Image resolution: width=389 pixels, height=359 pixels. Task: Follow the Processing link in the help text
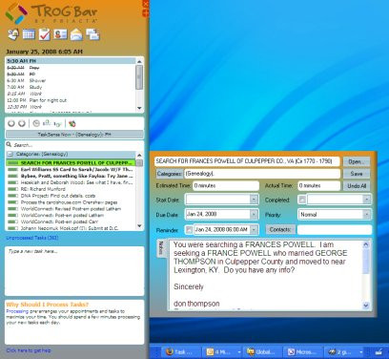[17, 311]
